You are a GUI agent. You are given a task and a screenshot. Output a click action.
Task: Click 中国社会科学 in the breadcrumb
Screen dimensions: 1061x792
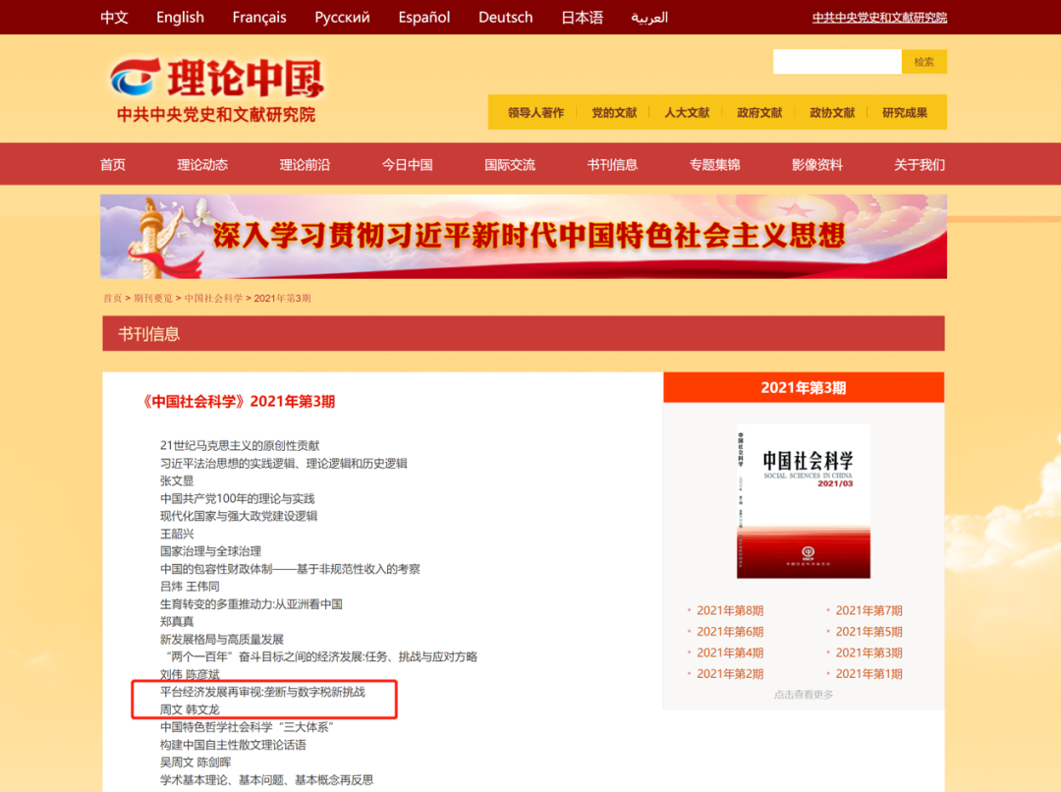(x=213, y=299)
